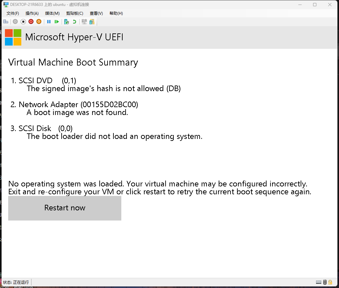Screen dimensions: 339x288
Task: Open the 帮助(H) menu
Action: 116,13
